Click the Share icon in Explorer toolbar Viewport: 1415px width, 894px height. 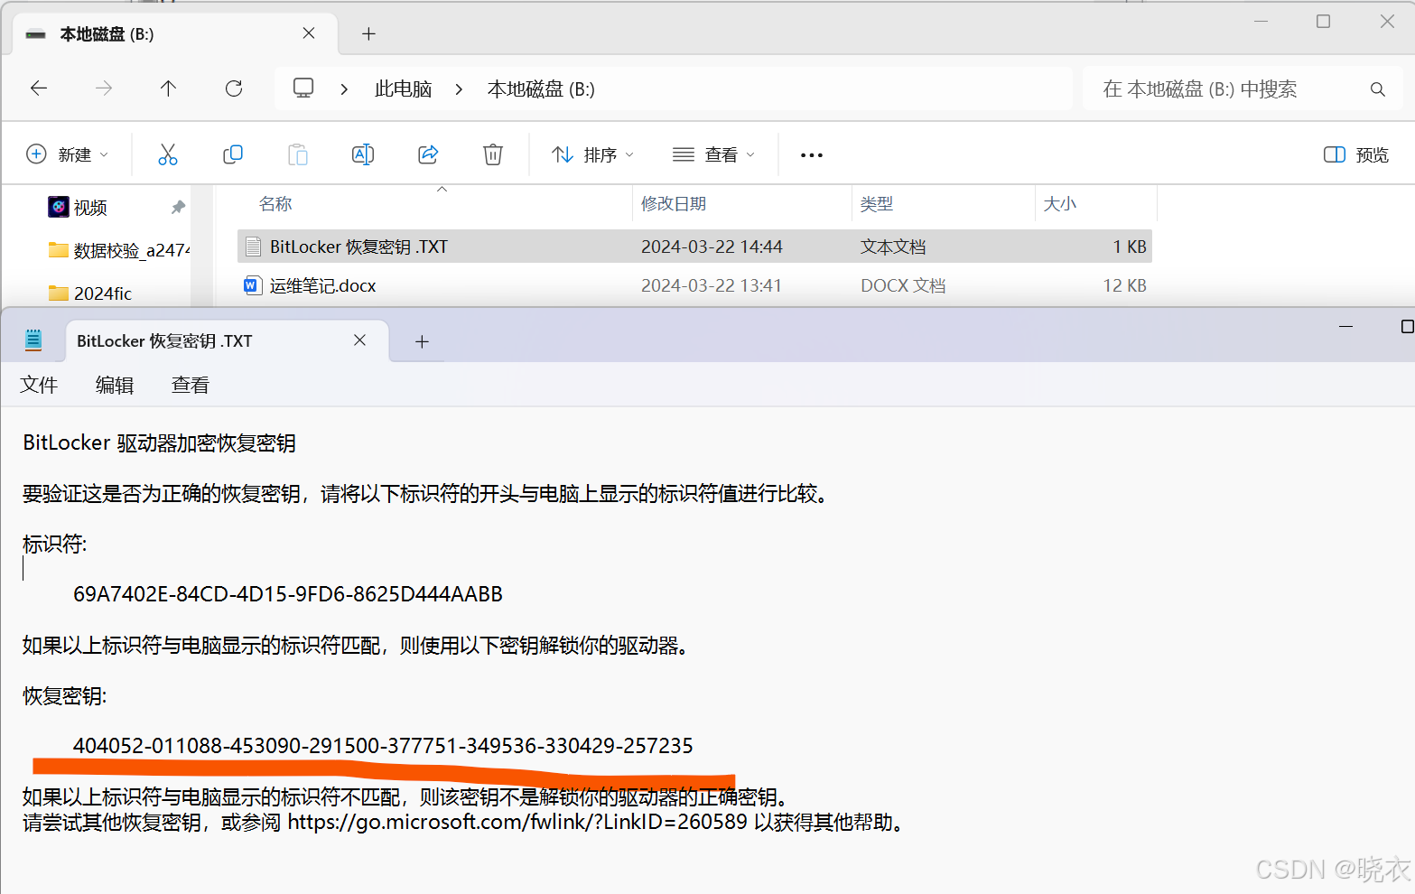coord(428,154)
